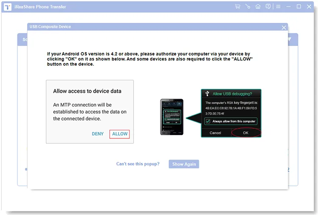The height and width of the screenshot is (215, 318).
Task: Click the "USB Composite Device" dialog title
Action: click(50, 27)
